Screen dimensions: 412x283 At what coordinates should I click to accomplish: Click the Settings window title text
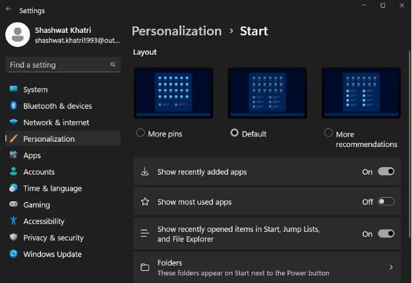[32, 11]
